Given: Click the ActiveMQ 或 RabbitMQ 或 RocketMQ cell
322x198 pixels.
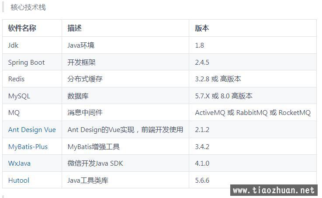Looking at the screenshot, I should pos(253,113).
